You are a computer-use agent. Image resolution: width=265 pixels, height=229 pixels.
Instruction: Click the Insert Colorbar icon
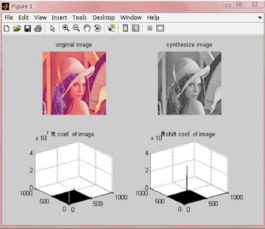[x=125, y=28]
